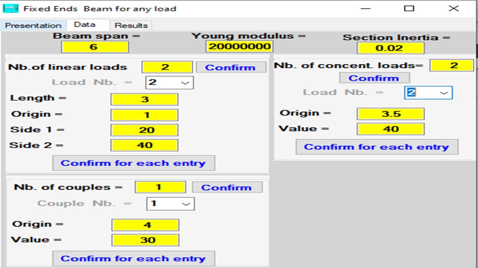This screenshot has height=268, width=478.
Task: Confirm the number of linear loads
Action: click(x=231, y=67)
